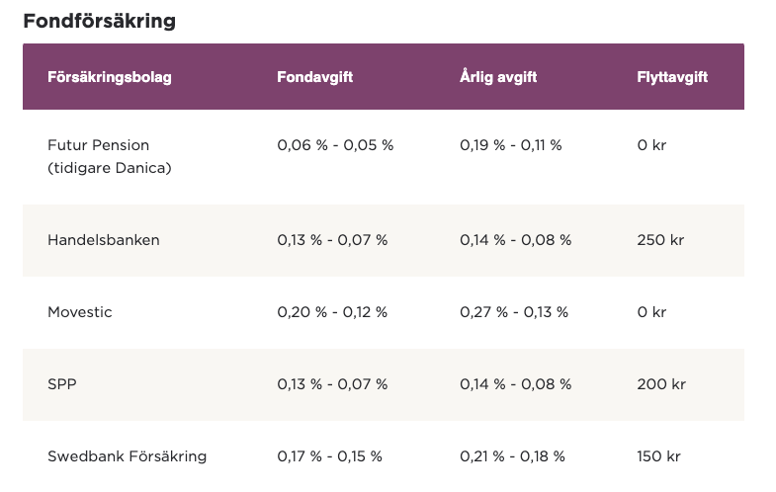Select the Movestic row name
776x492 pixels.
(x=80, y=312)
